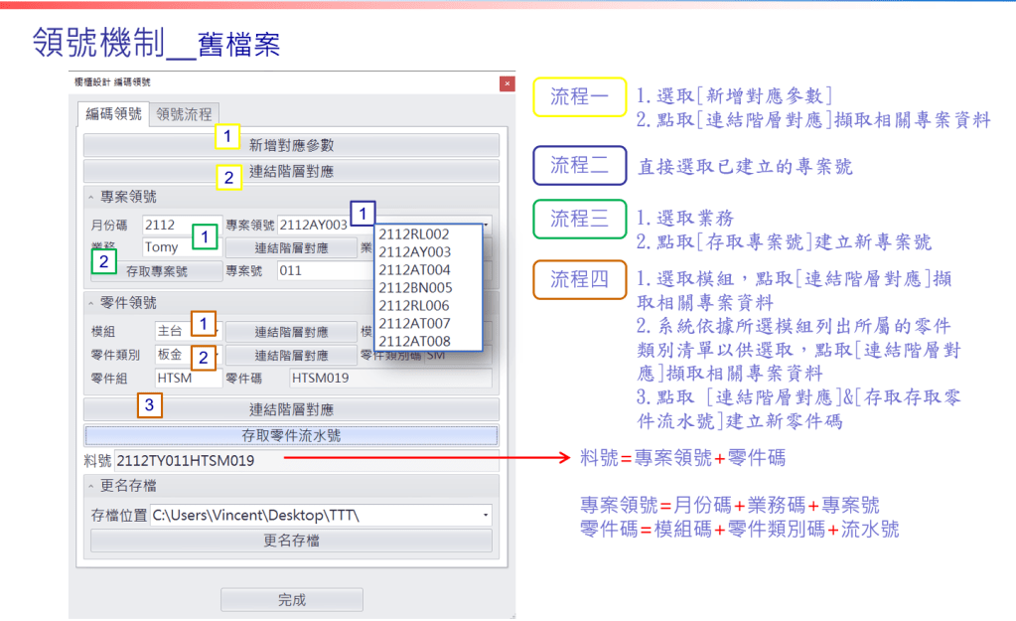Pick 2112AT007 from the dropdown list
Image resolution: width=1016 pixels, height=621 pixels.
(x=414, y=324)
